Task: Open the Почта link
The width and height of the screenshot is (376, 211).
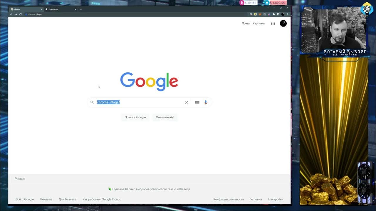Action: (x=246, y=23)
